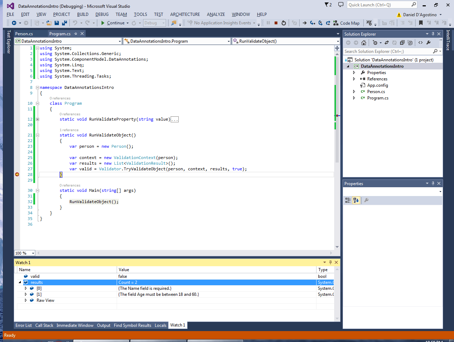454x342 pixels.
Task: Open the Test Explorer side tab
Action: [8, 42]
